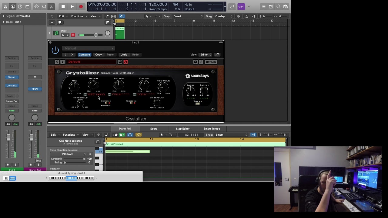Click the Mix knob on Crystallizer
This screenshot has width=388, height=218.
pos(74,87)
